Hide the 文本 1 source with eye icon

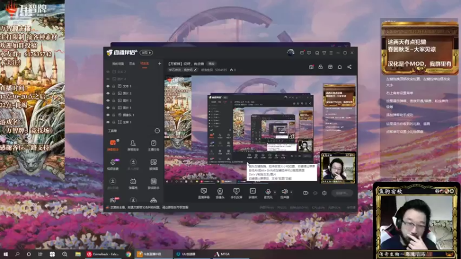pos(108,86)
